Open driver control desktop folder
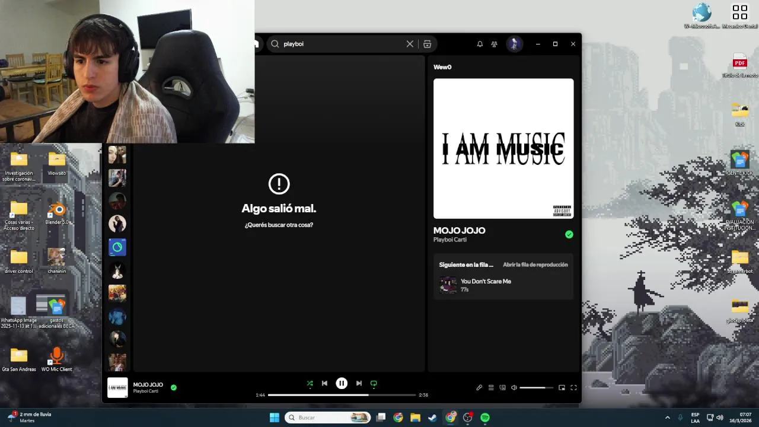Image resolution: width=759 pixels, height=427 pixels. [19, 262]
